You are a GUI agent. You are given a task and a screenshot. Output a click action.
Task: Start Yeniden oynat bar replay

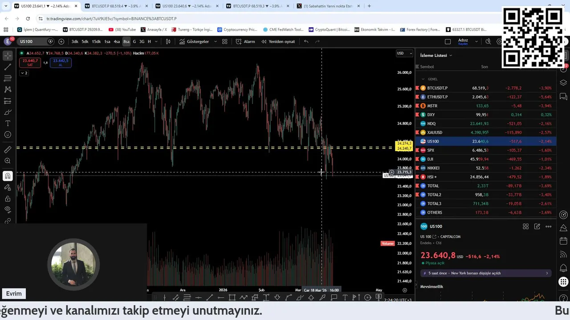(x=278, y=41)
